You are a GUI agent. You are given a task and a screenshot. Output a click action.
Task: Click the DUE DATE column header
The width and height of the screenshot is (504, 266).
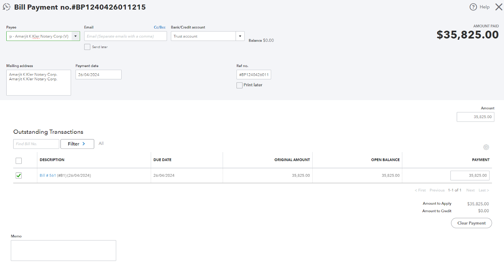(x=163, y=160)
